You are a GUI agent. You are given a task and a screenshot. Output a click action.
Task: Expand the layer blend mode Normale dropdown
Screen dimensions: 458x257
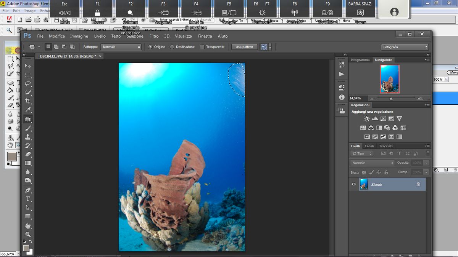point(372,163)
